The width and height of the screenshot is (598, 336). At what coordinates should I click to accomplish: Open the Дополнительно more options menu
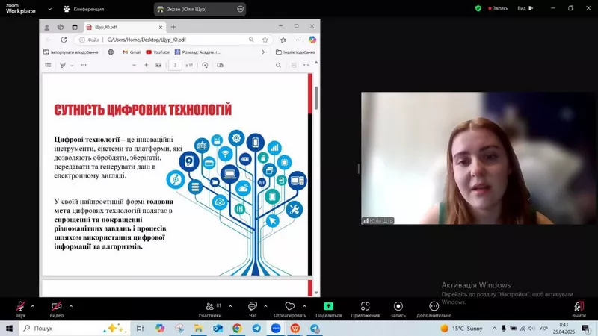pyautogui.click(x=434, y=309)
